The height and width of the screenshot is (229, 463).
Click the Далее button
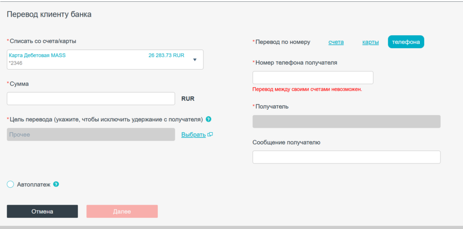pyautogui.click(x=122, y=211)
